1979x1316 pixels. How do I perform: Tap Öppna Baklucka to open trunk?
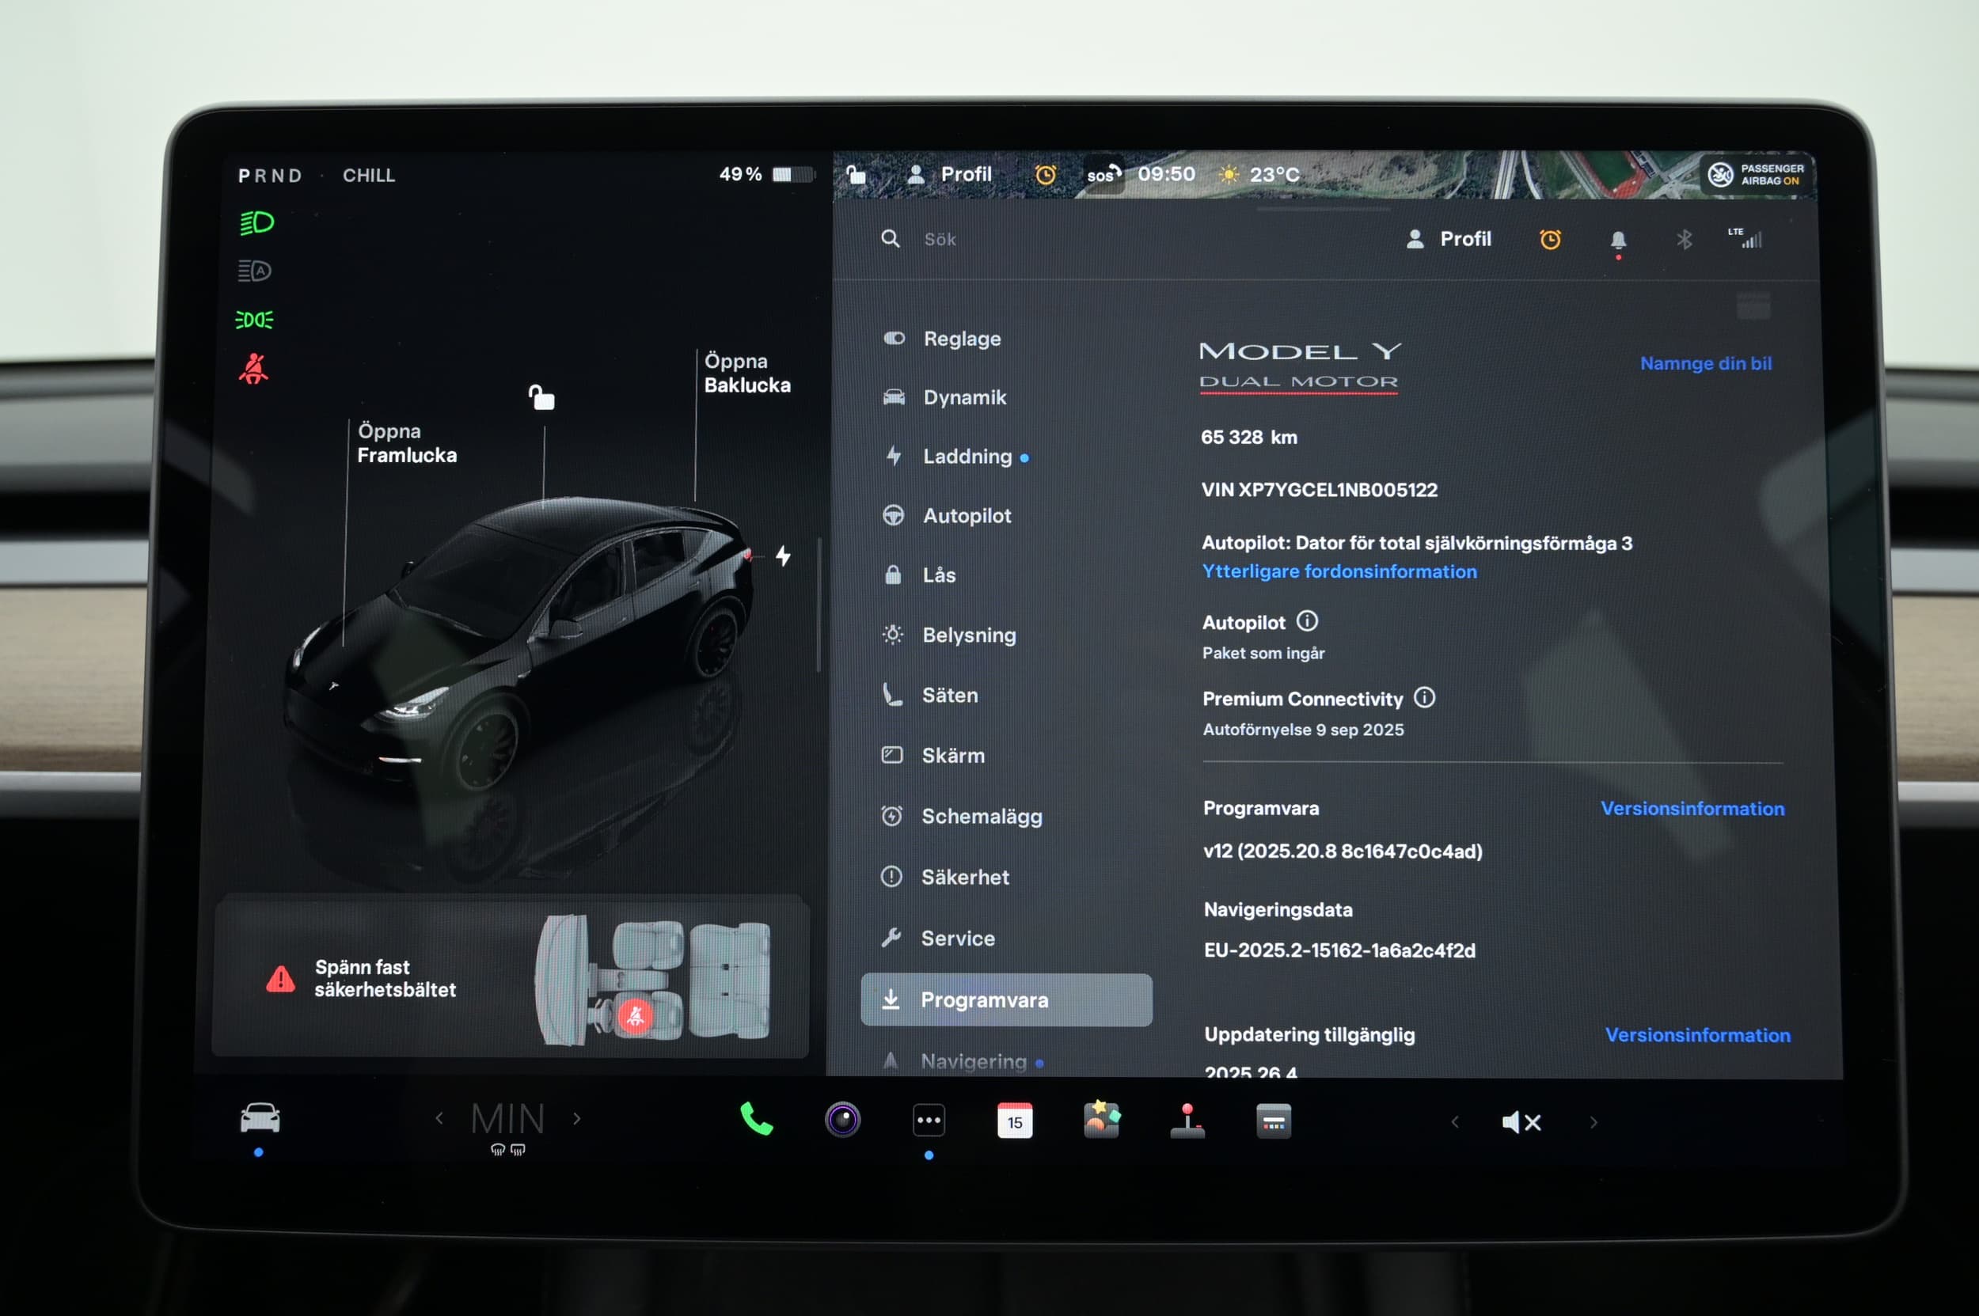[747, 373]
